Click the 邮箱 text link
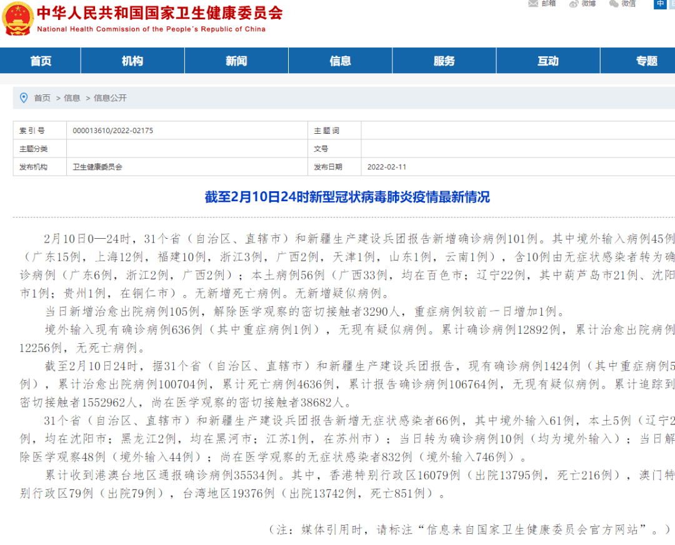This screenshot has height=545, width=675. 549,4
